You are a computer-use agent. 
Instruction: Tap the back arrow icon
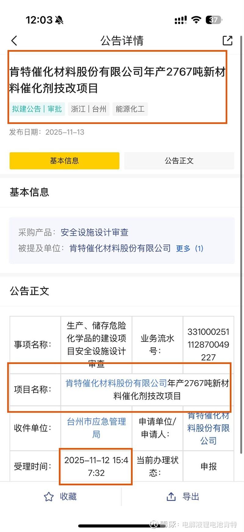[14, 41]
